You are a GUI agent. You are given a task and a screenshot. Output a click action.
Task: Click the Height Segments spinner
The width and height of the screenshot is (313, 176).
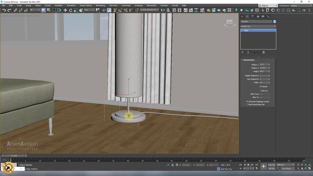pyautogui.click(x=269, y=76)
